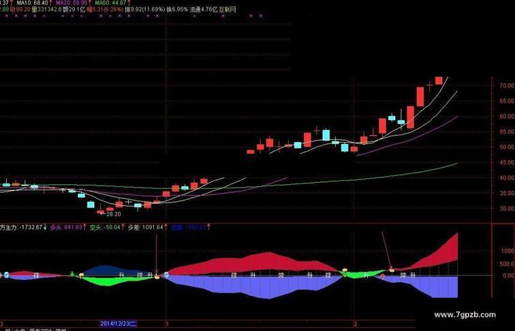Click the turnover amount 额29.1亿

coord(74,10)
